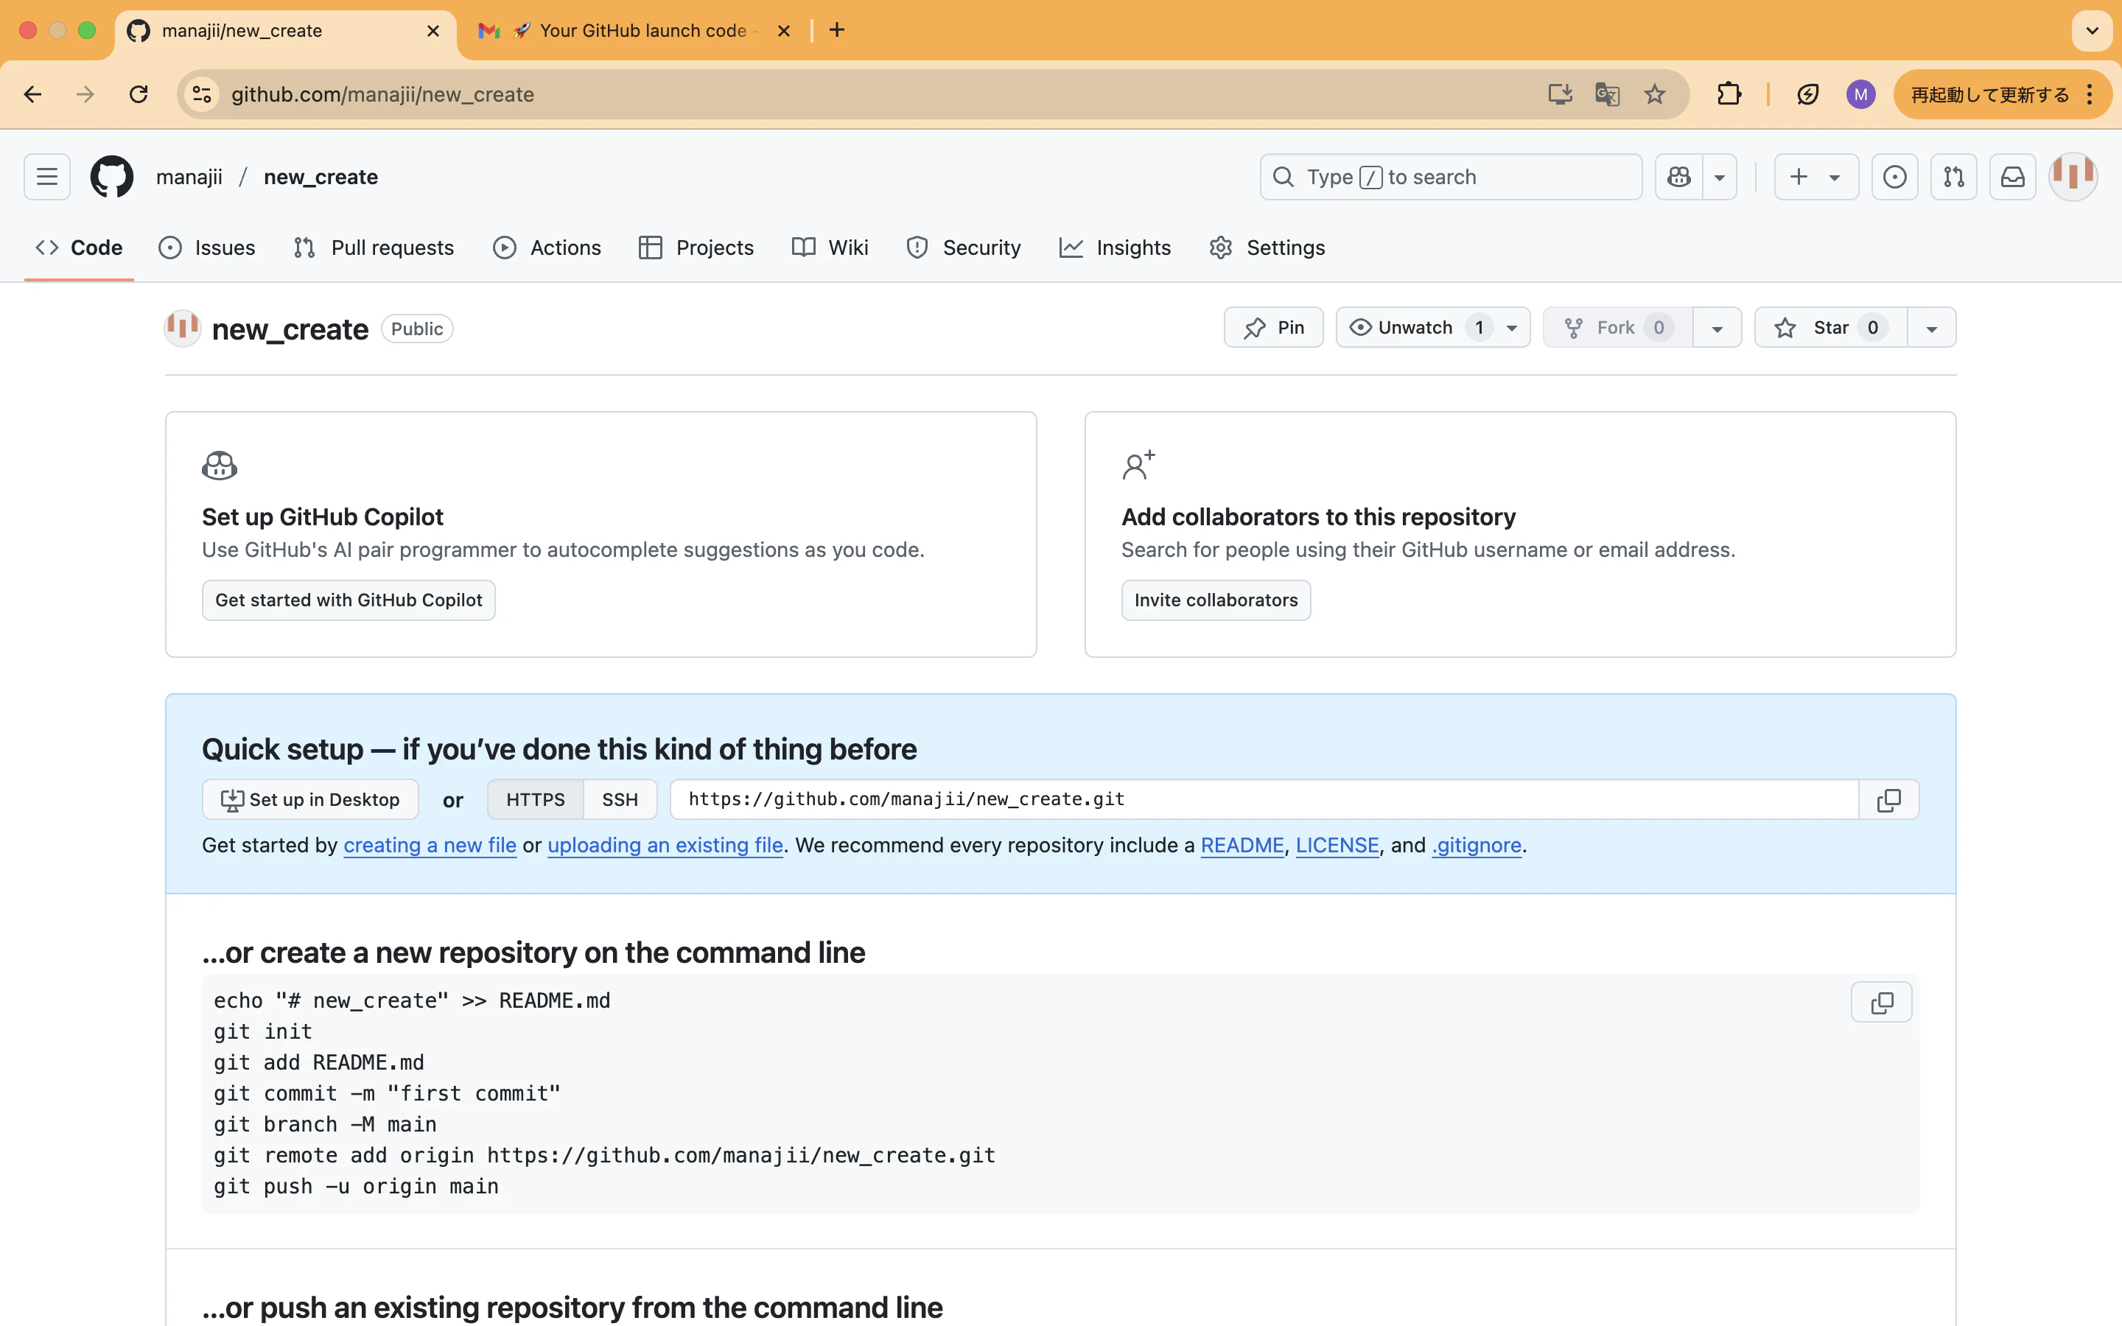Viewport: 2122px width, 1326px height.
Task: Copy the new repository command block
Action: (x=1882, y=1003)
